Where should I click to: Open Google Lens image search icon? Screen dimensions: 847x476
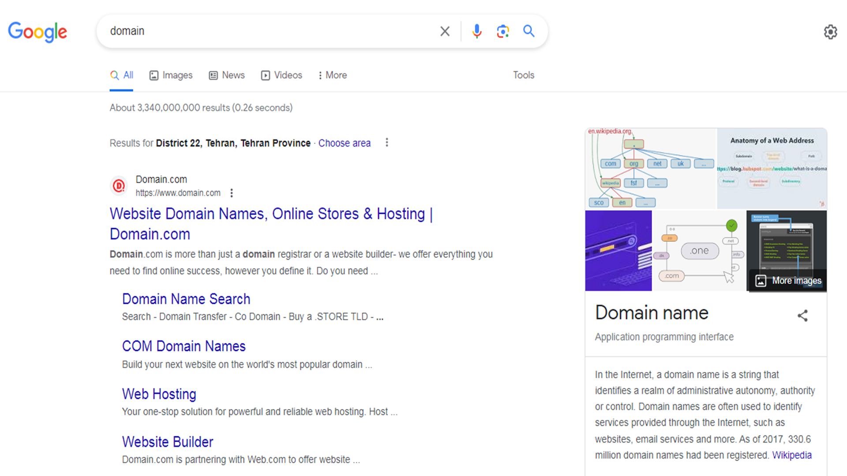pyautogui.click(x=503, y=31)
